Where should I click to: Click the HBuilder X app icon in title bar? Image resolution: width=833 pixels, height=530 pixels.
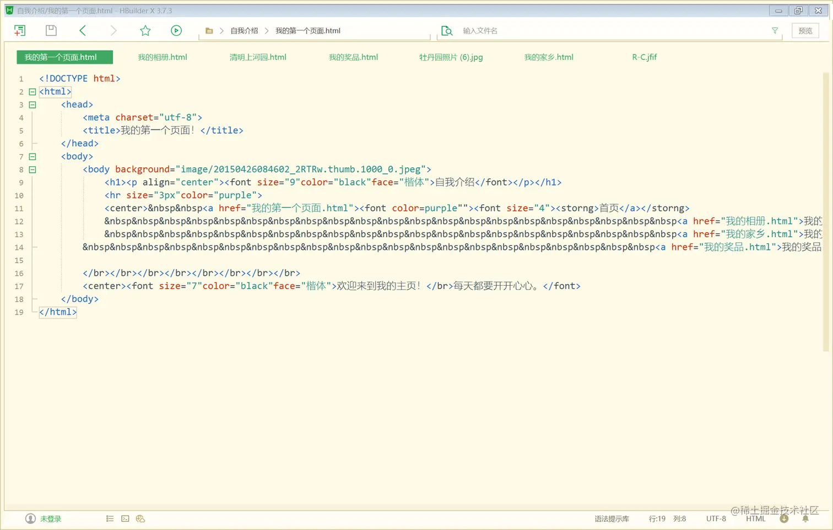tap(9, 10)
